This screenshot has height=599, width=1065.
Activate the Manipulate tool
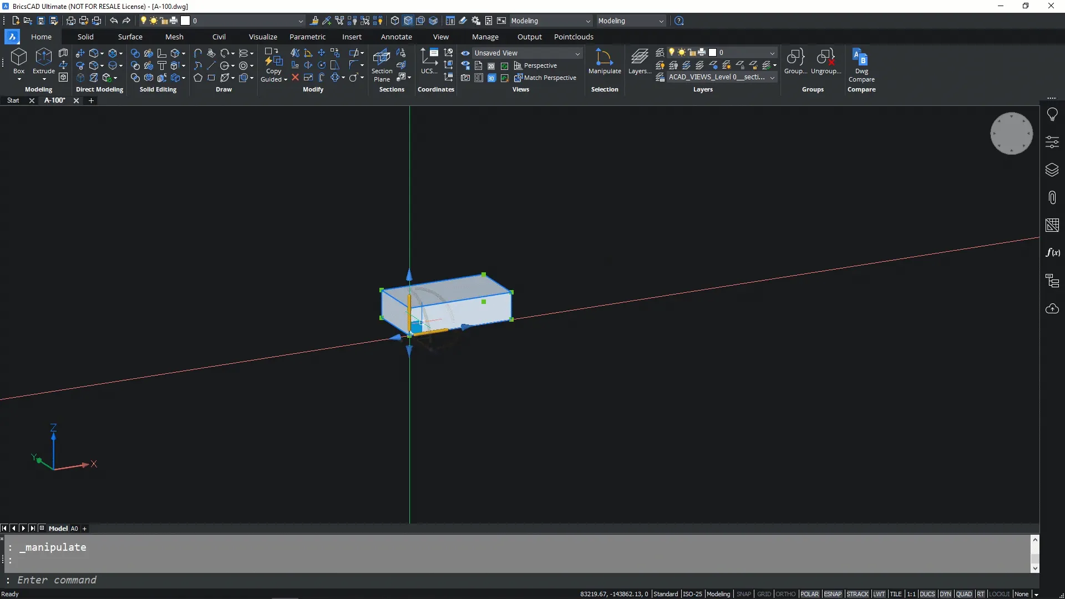coord(604,58)
